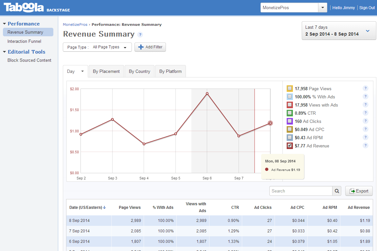Image resolution: width=377 pixels, height=251 pixels.
Task: Uncheck the Ad Revenue chart checkbox
Action: pyautogui.click(x=290, y=146)
